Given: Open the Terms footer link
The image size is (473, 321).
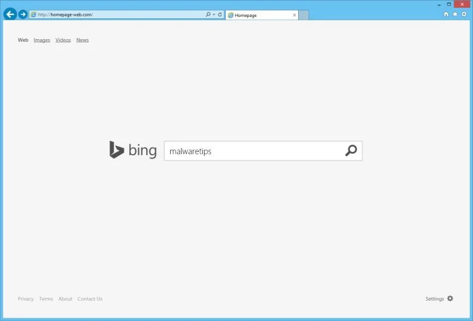Looking at the screenshot, I should [x=46, y=299].
